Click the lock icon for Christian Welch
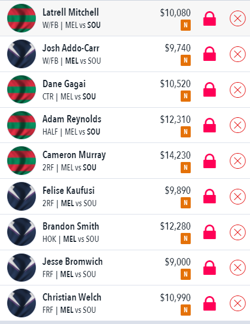 [x=209, y=303]
